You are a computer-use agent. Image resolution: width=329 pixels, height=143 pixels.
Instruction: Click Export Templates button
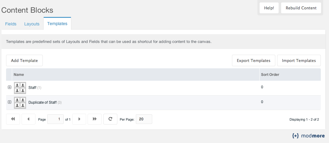coord(253,60)
